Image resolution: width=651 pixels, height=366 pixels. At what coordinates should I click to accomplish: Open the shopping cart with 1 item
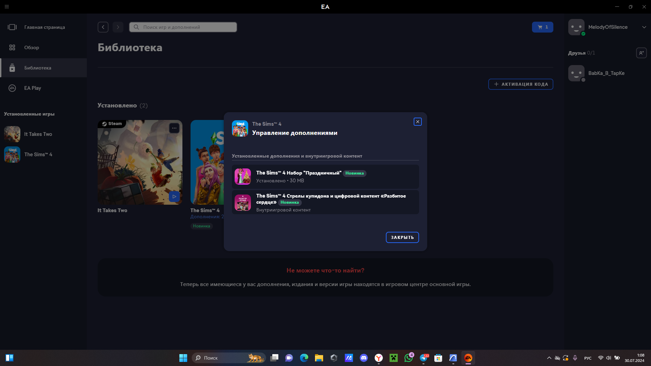click(x=542, y=27)
